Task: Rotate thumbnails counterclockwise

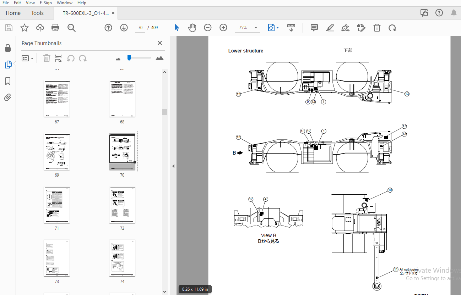Action: (71, 58)
